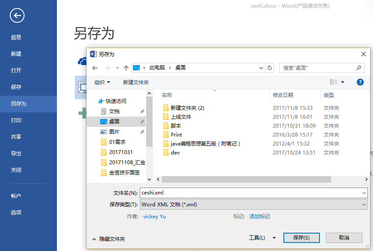Select the dev folder
The height and width of the screenshot is (251, 373).
(x=172, y=153)
